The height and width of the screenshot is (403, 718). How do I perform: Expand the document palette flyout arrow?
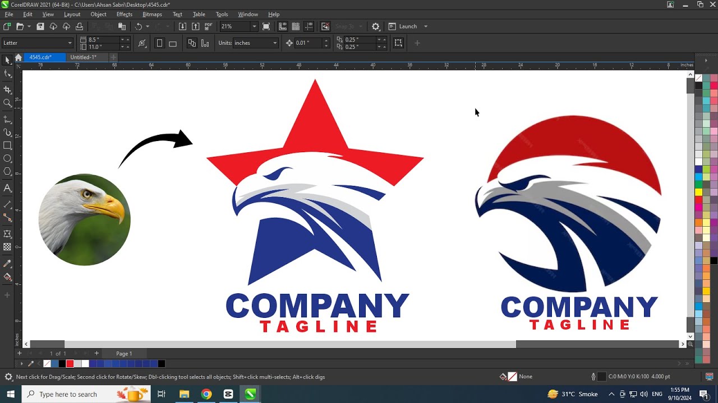21,364
